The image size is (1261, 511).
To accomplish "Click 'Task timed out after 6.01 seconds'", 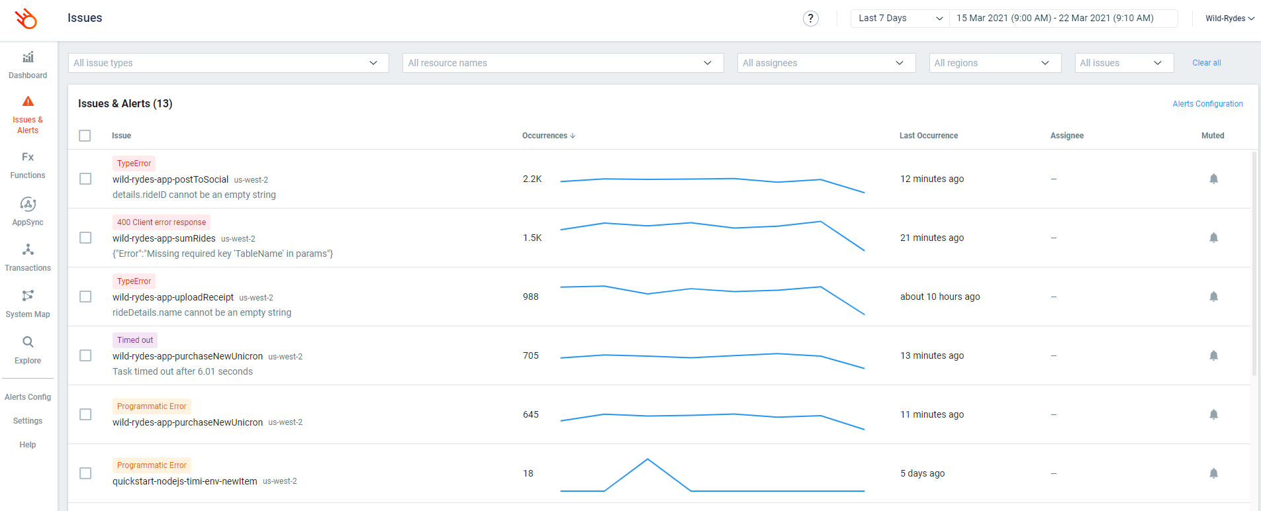I will (183, 371).
